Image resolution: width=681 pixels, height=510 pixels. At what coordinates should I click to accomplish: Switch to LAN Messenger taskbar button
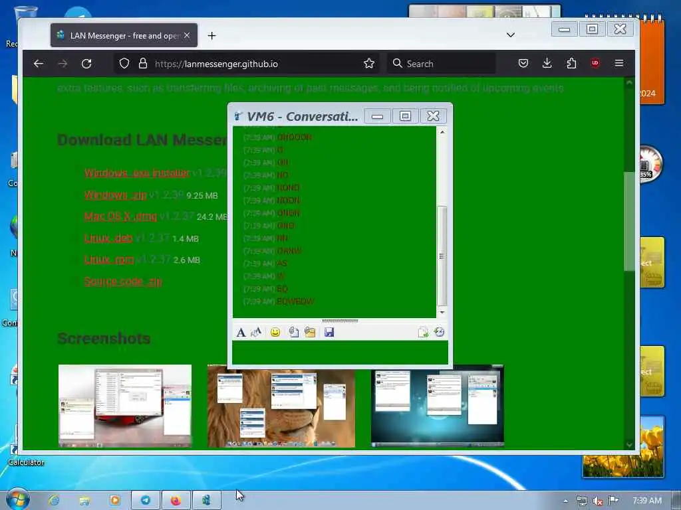(206, 501)
